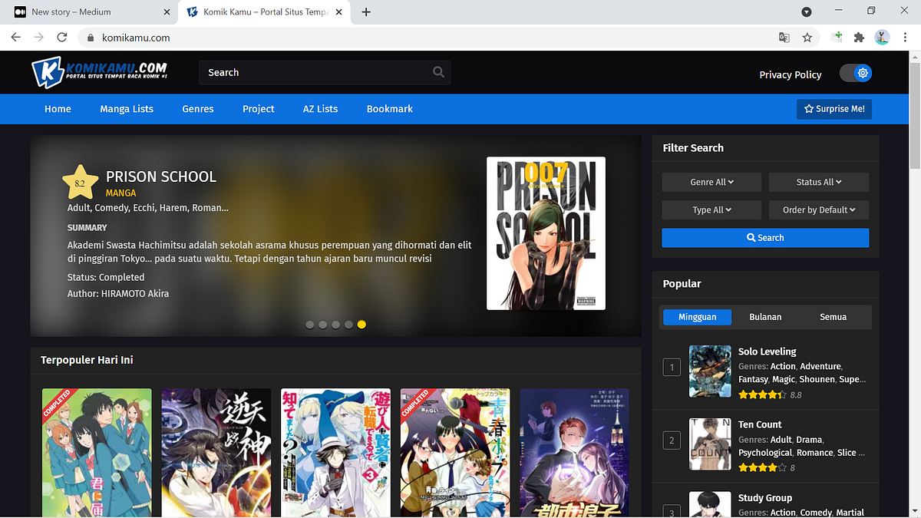The height and width of the screenshot is (518, 921).
Task: Expand the Status All dropdown
Action: pyautogui.click(x=819, y=182)
